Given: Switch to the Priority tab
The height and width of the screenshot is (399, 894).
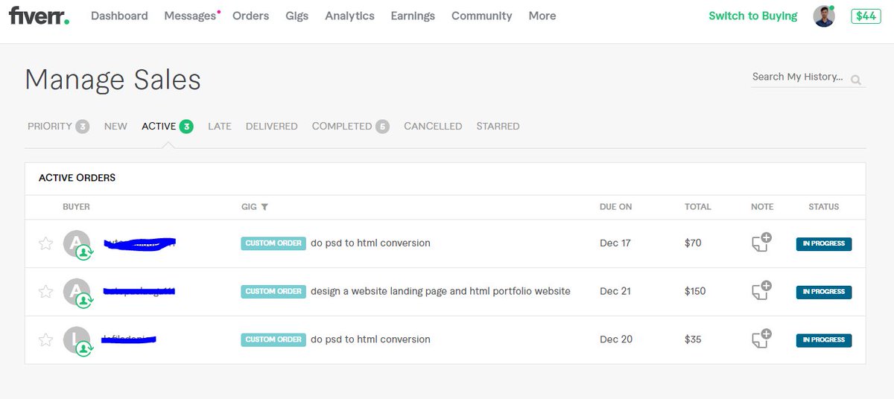Looking at the screenshot, I should [58, 127].
